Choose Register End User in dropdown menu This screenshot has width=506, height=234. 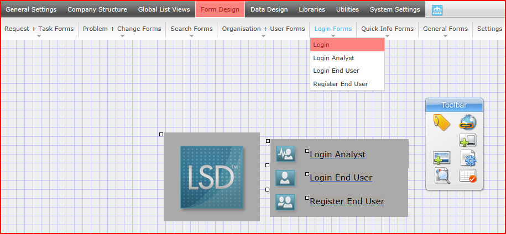[x=347, y=84]
